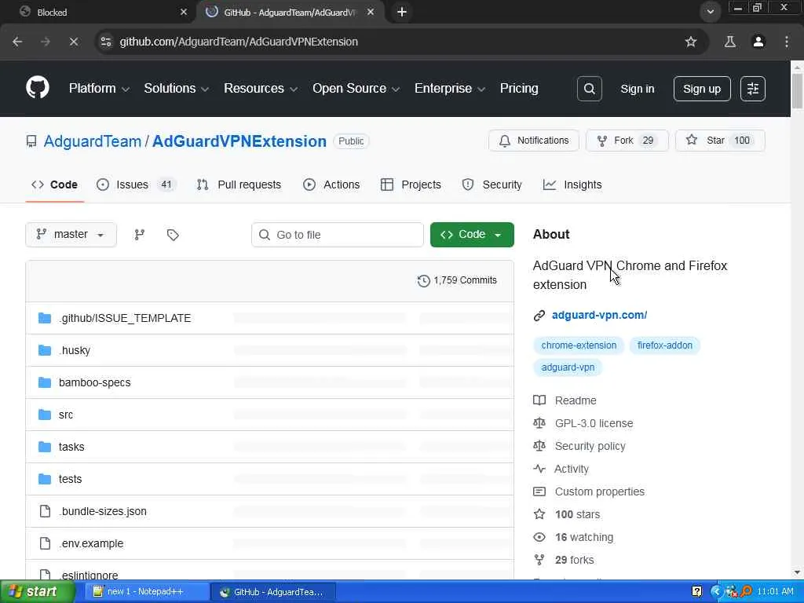Go back using browser back arrow

pyautogui.click(x=17, y=42)
